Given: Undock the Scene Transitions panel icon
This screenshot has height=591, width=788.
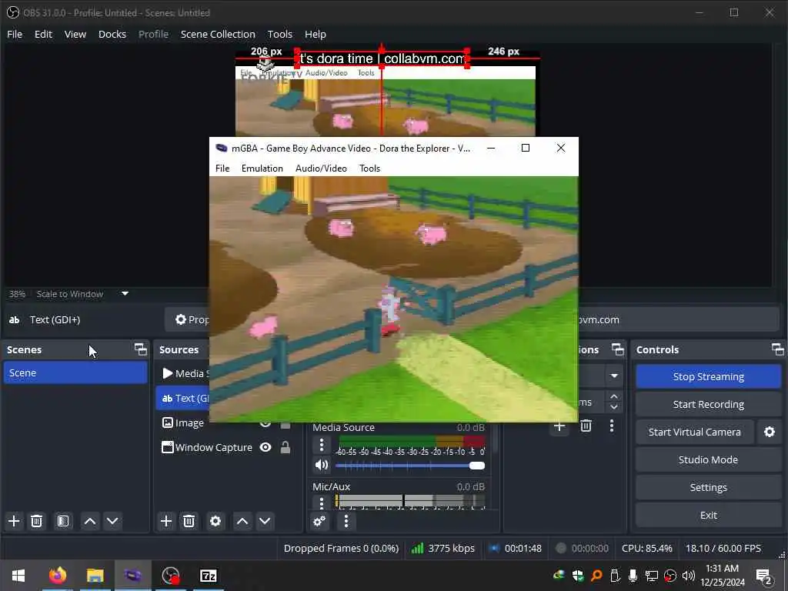Looking at the screenshot, I should pos(618,349).
